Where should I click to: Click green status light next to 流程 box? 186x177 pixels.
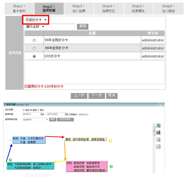(x=111, y=166)
